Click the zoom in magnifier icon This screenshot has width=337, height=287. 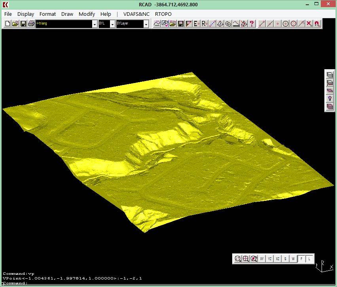(x=246, y=259)
